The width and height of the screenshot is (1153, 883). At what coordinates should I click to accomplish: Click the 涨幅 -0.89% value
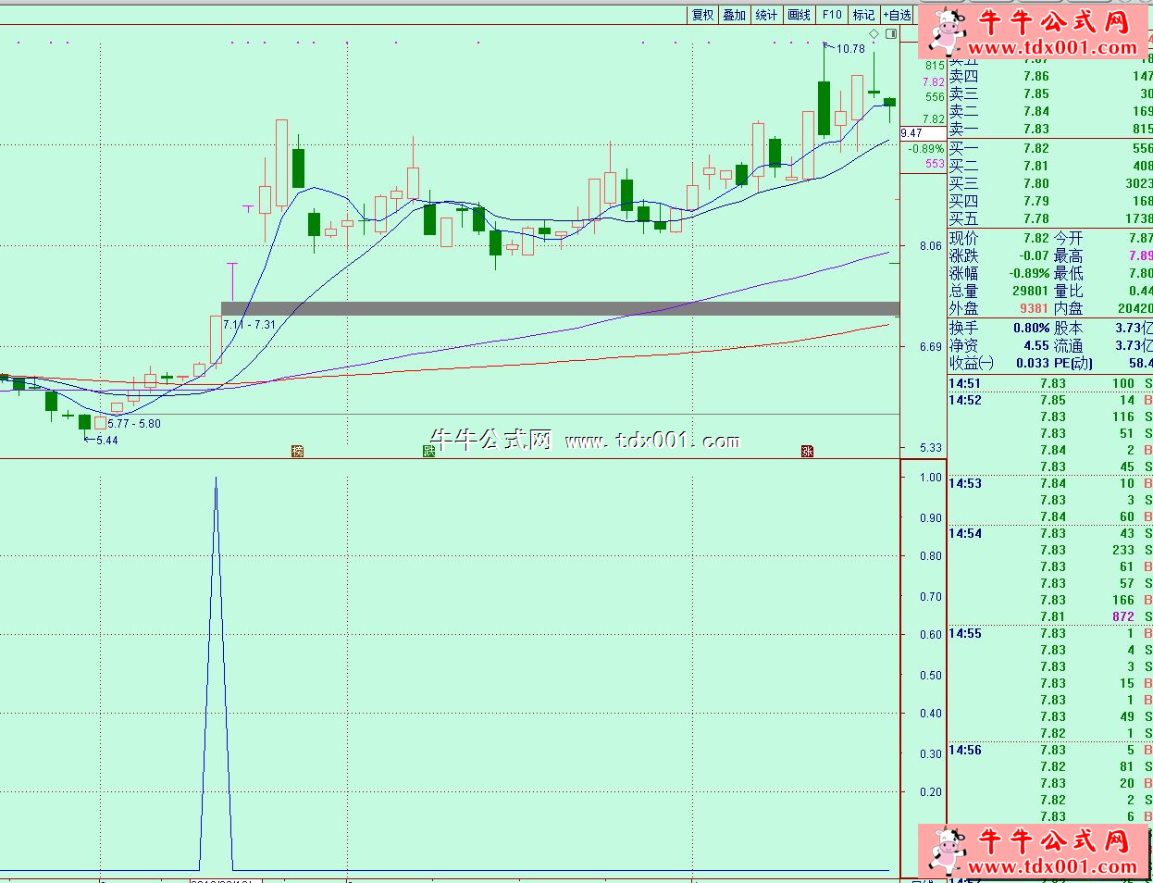point(1029,273)
